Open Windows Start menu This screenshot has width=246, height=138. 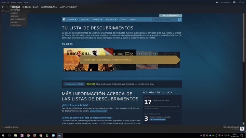[x=3, y=136]
